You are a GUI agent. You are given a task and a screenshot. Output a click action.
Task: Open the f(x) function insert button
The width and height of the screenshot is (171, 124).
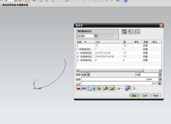(84, 88)
